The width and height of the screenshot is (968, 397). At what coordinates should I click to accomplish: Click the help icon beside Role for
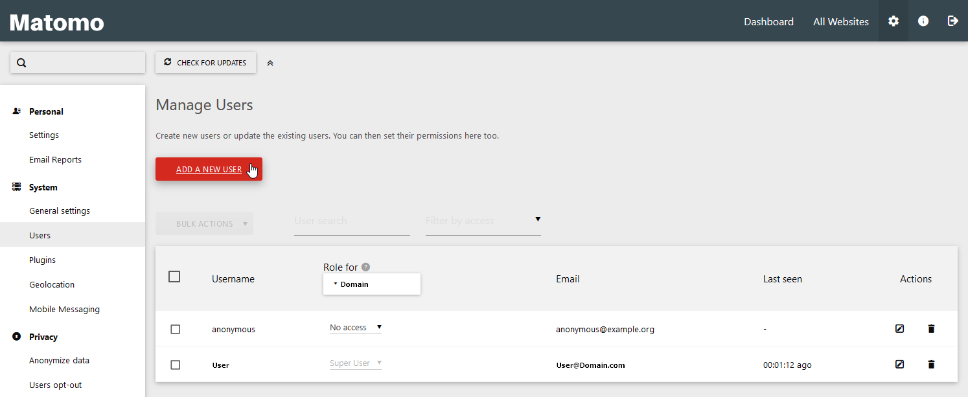tap(365, 267)
